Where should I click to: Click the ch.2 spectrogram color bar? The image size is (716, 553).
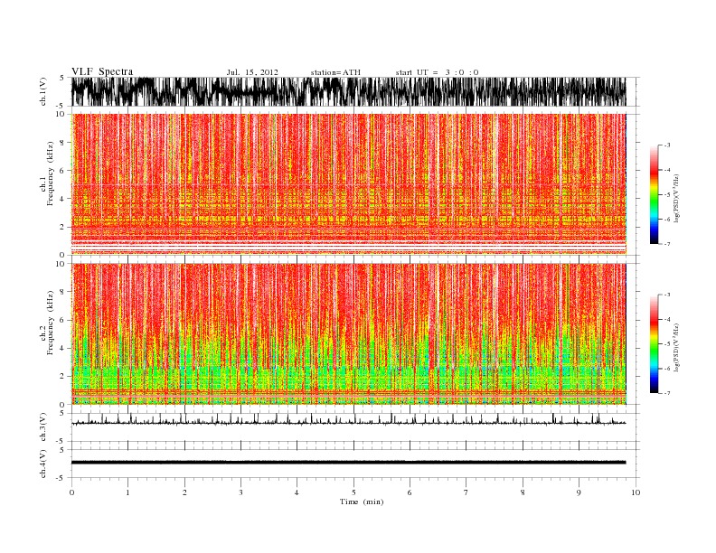pos(654,344)
